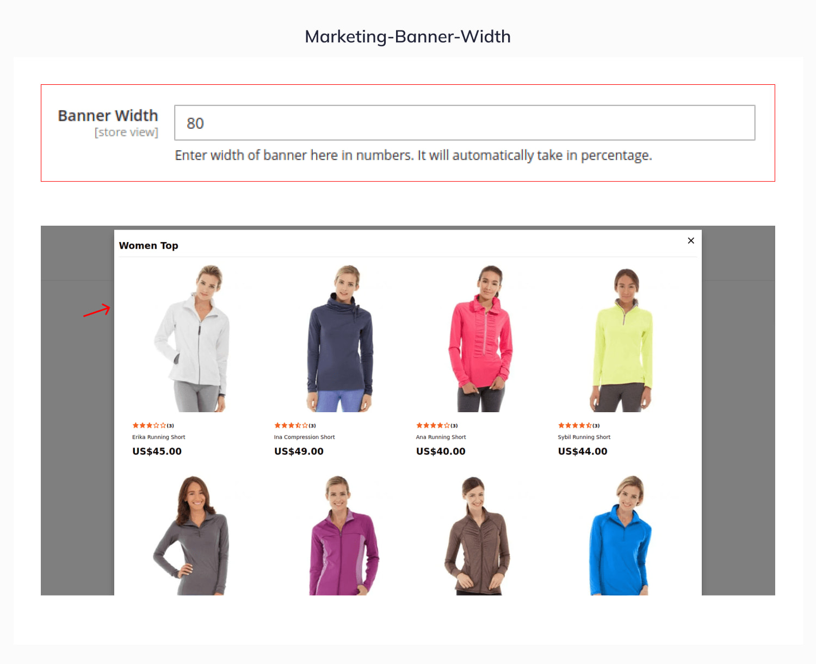Click star rating of Erika Running Short
Viewport: 816px width, 664px height.
click(x=149, y=425)
